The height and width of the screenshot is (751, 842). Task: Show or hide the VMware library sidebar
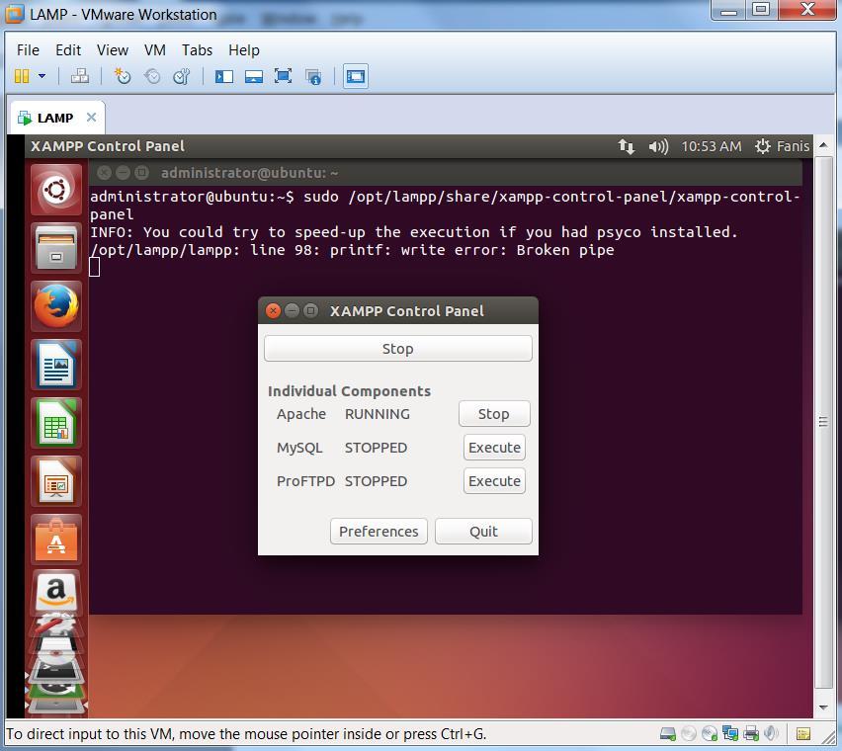click(224, 76)
